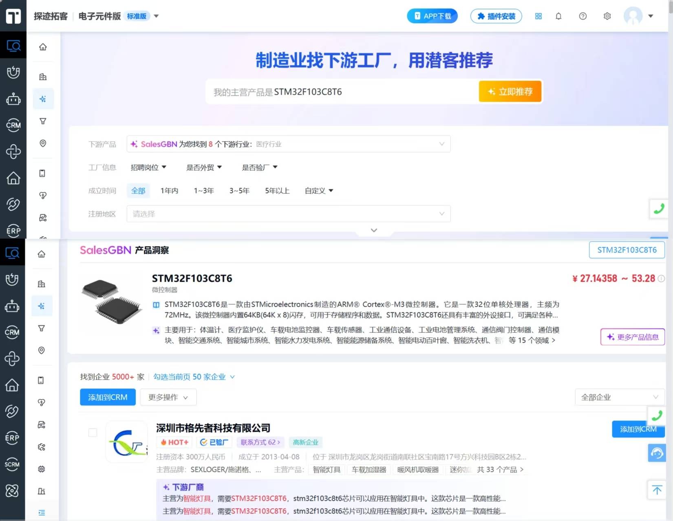Select the 全部 founding-time tab
This screenshot has height=521, width=673.
point(138,191)
